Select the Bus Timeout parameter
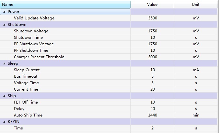The height and width of the screenshot is (133, 221). click(26, 76)
